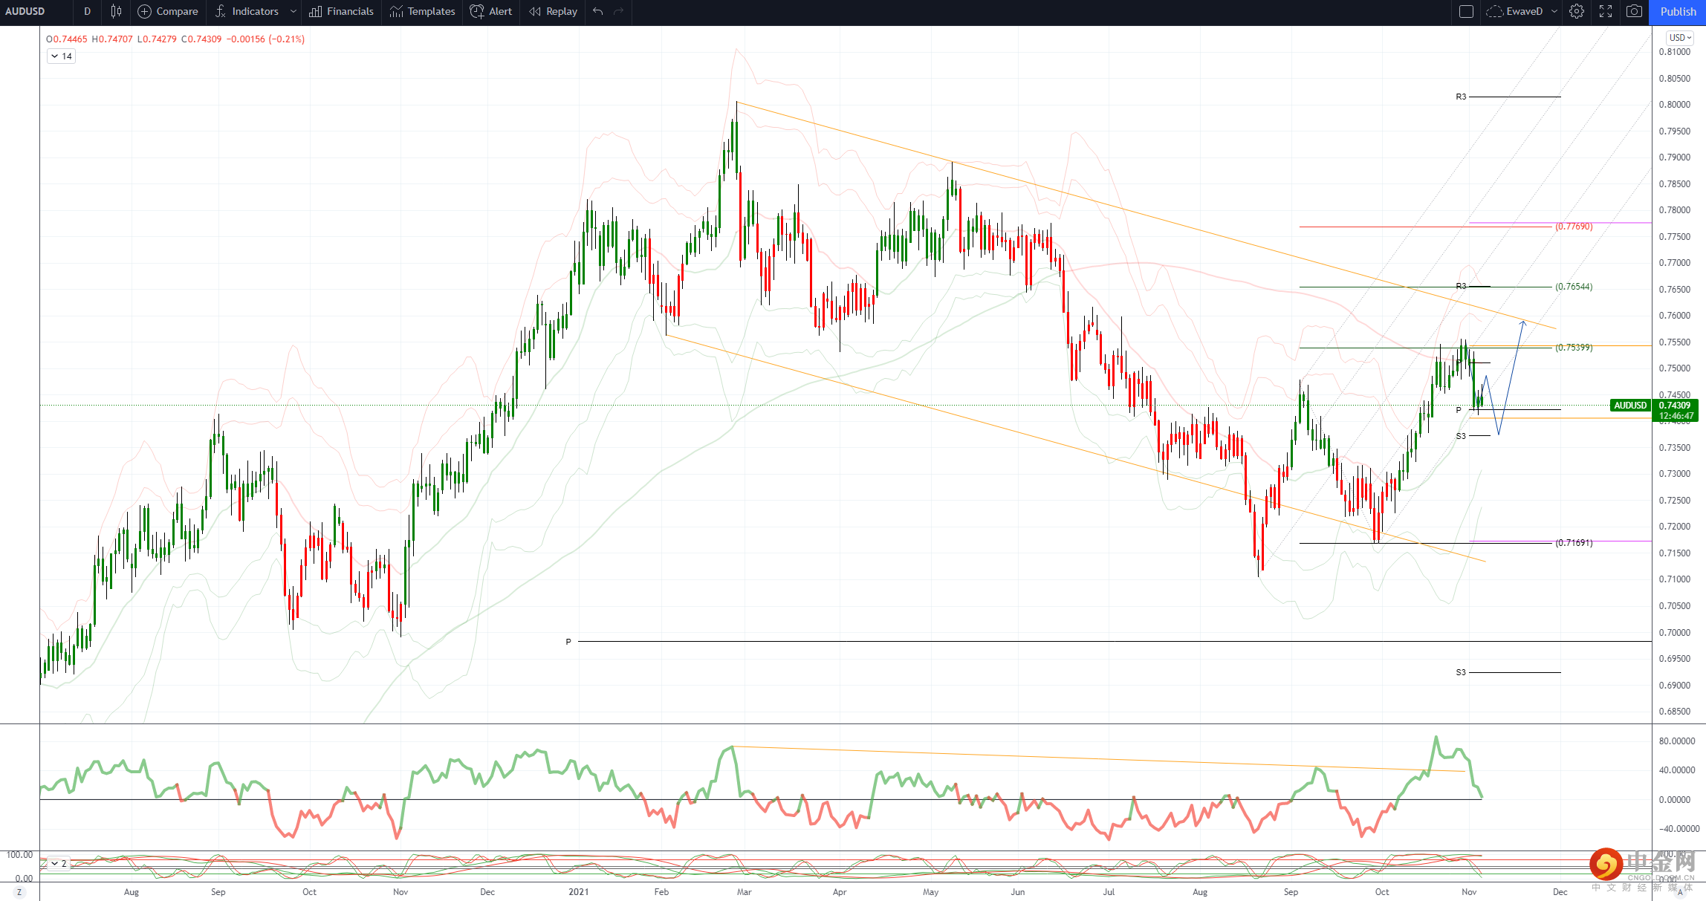Change the D timeframe interval
The height and width of the screenshot is (901, 1706).
coord(87,11)
